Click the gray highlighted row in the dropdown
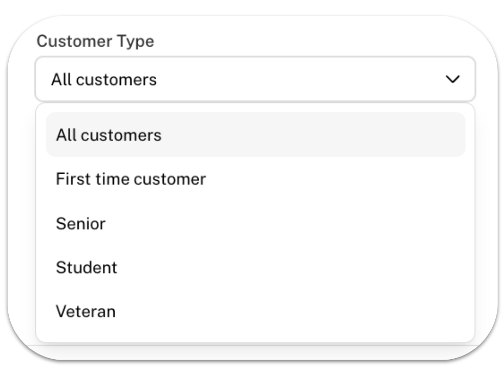The image size is (504, 374). (x=256, y=135)
